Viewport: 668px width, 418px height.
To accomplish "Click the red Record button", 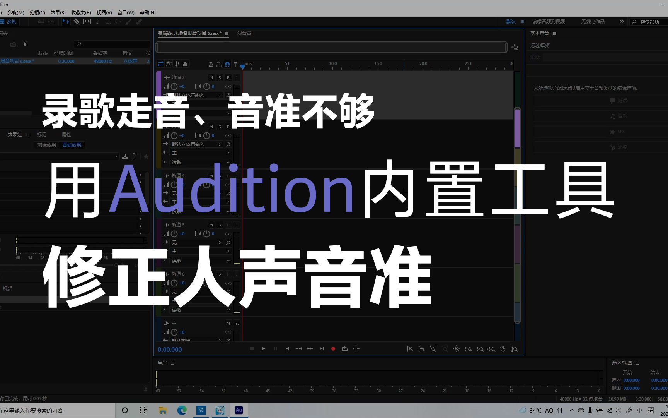I will [333, 349].
